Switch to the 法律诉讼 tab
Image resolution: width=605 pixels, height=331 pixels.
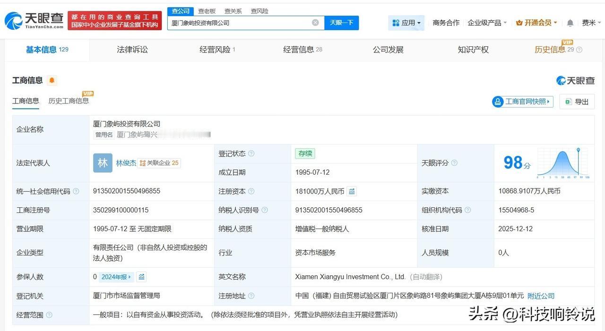tap(132, 50)
